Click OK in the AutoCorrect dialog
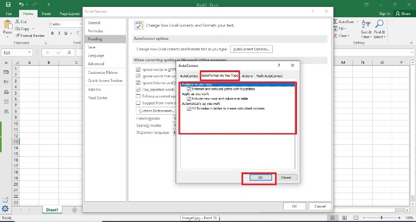This screenshot has width=416, height=222. [x=261, y=178]
